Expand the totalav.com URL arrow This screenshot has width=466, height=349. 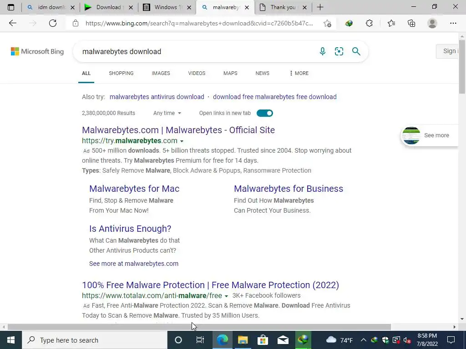coord(227,296)
